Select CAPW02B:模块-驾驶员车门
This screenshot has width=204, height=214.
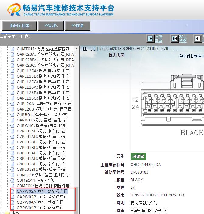[x=42, y=197]
